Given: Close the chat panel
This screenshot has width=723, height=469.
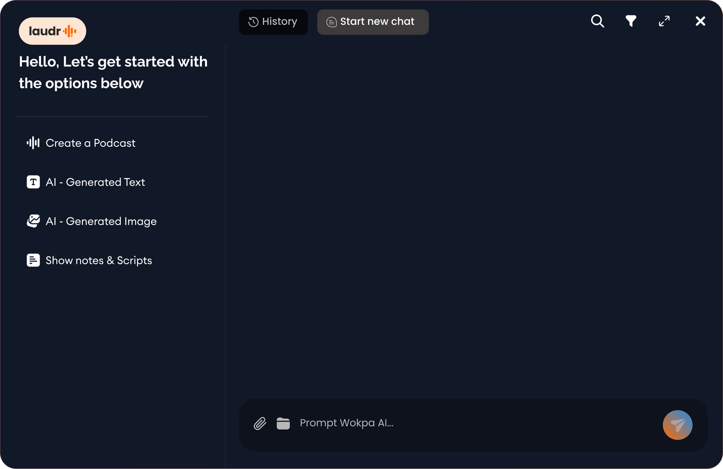Looking at the screenshot, I should click(x=700, y=21).
